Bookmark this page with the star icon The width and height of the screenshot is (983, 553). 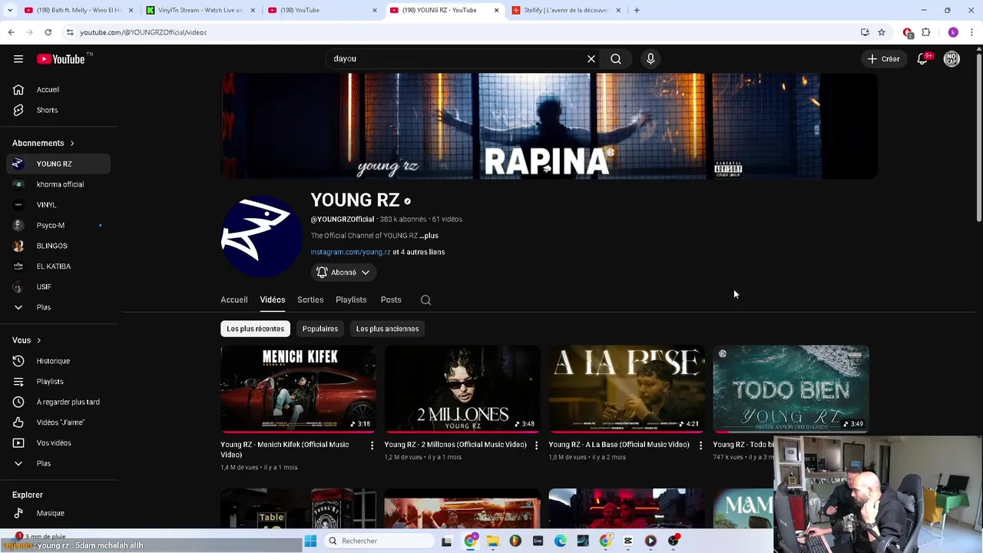point(882,32)
